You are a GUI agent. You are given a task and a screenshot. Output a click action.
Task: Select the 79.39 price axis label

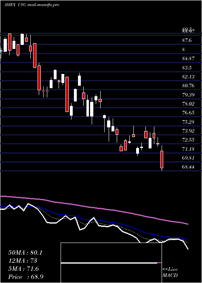pos(188,95)
